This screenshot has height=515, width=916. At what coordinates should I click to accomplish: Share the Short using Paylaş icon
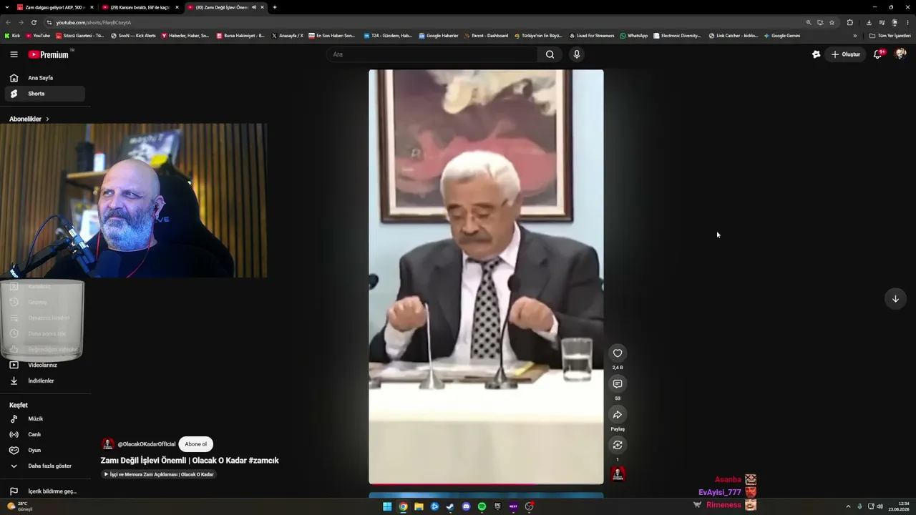coord(618,415)
